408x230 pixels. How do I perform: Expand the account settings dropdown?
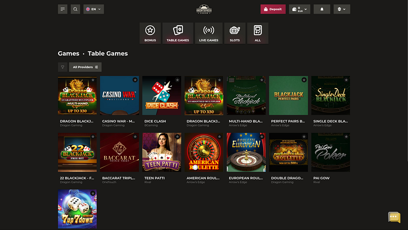(x=342, y=9)
